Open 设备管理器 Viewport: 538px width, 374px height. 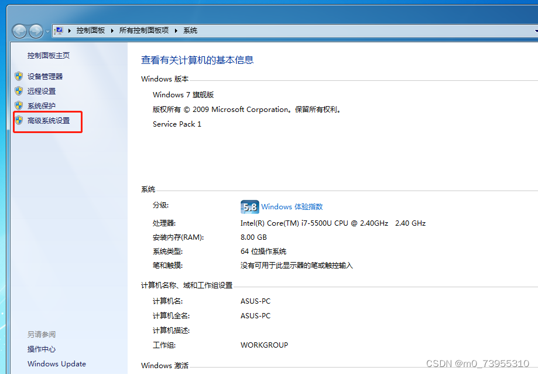(45, 76)
